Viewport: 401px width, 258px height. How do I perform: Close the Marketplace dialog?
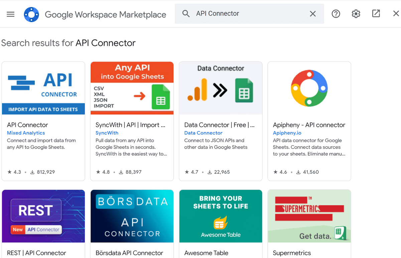396,14
